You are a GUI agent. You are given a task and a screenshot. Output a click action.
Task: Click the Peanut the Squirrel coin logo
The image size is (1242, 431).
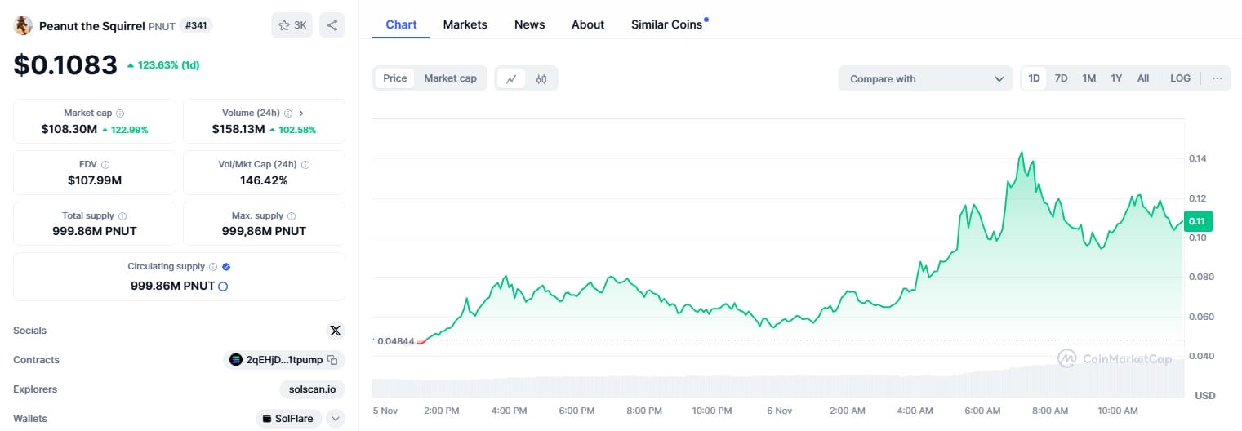click(x=23, y=25)
